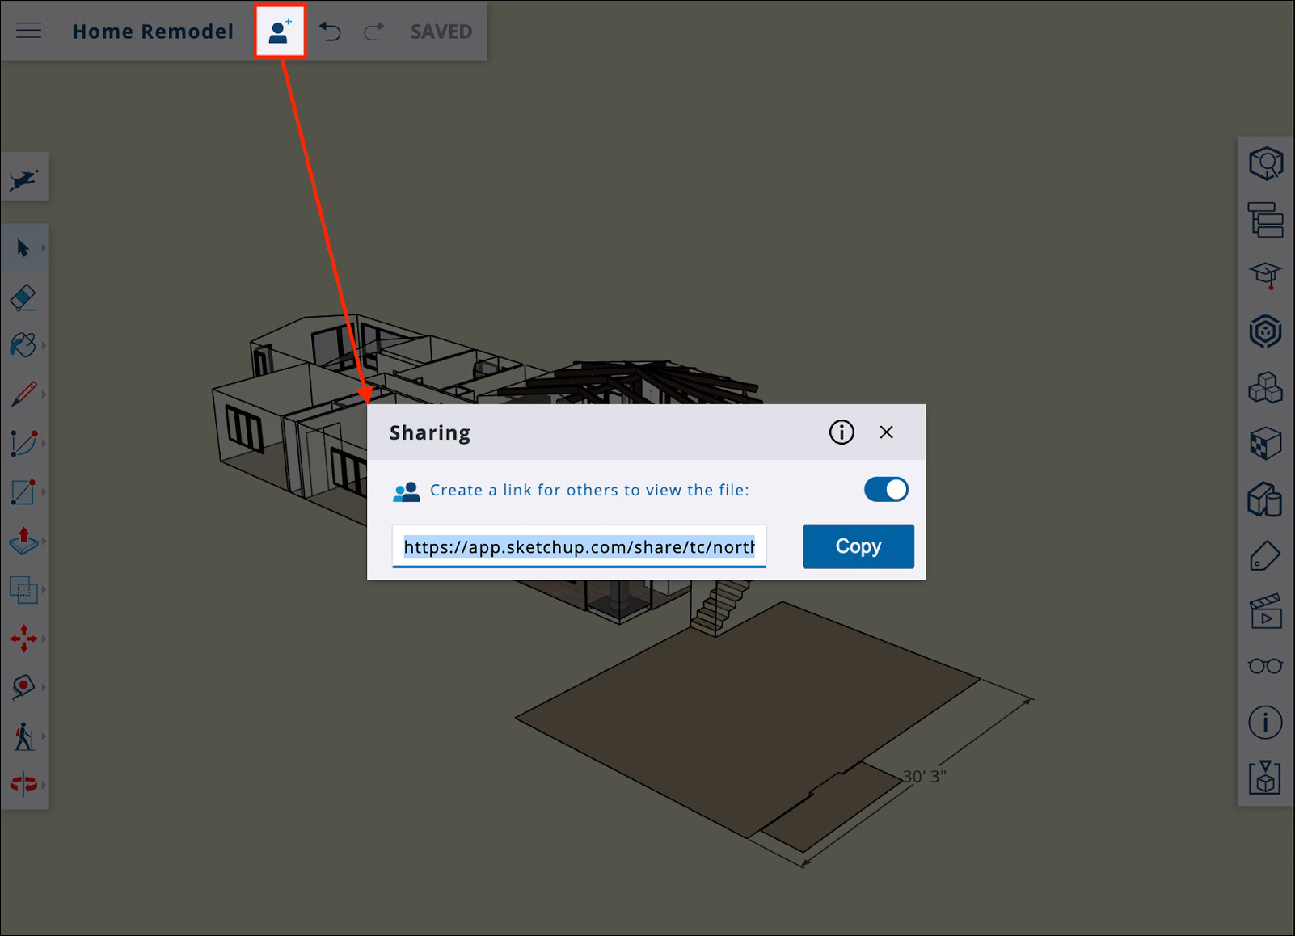This screenshot has height=936, width=1295.
Task: Select the Select arrow tool
Action: pos(23,248)
